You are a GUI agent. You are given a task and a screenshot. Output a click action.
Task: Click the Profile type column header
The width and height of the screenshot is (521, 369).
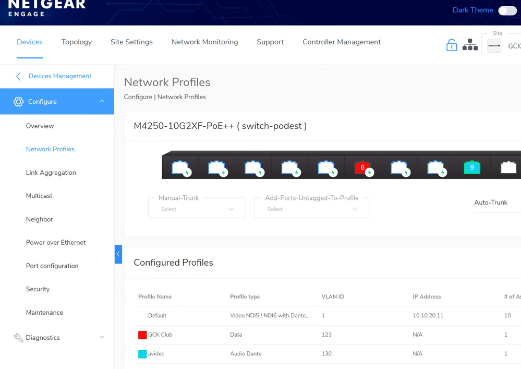[245, 297]
